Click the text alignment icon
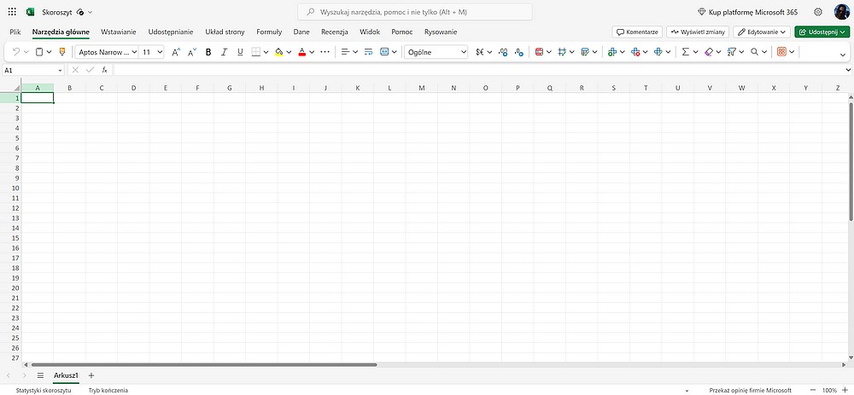854x395 pixels. [345, 52]
